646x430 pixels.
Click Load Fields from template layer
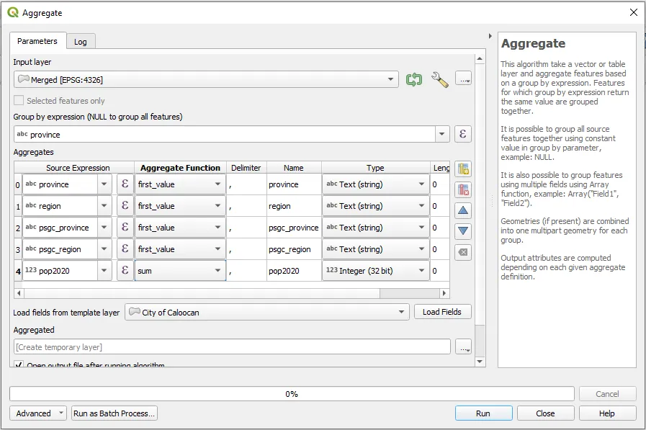[x=442, y=312]
